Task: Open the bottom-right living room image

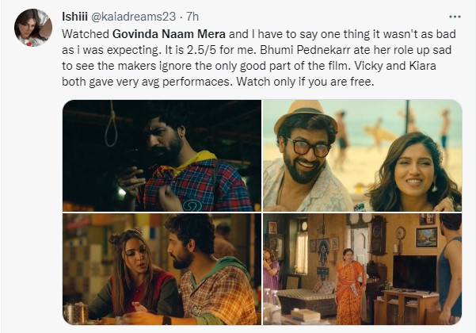Action: 363,269
